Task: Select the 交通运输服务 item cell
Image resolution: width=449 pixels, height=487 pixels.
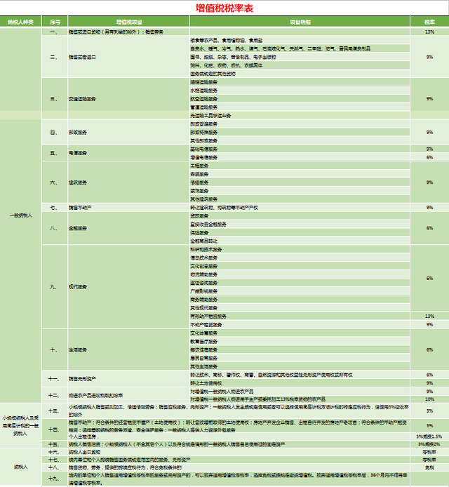Action: tap(128, 99)
